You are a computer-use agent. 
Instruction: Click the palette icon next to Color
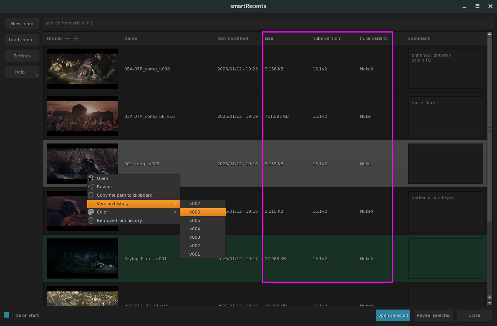(91, 212)
